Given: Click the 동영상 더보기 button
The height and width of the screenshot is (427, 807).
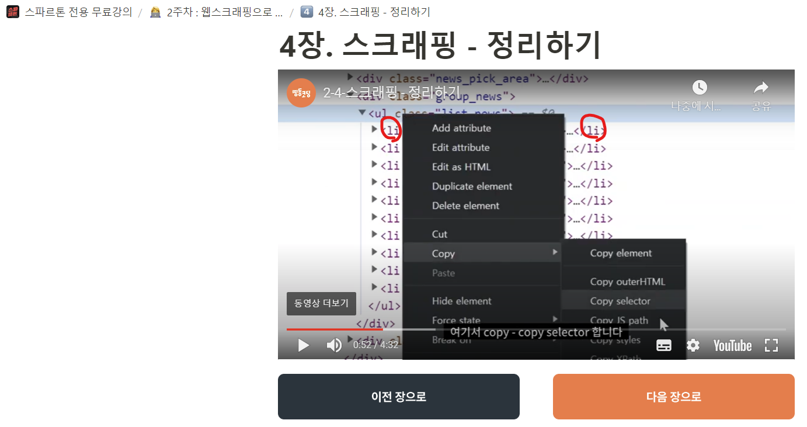Looking at the screenshot, I should click(x=321, y=303).
